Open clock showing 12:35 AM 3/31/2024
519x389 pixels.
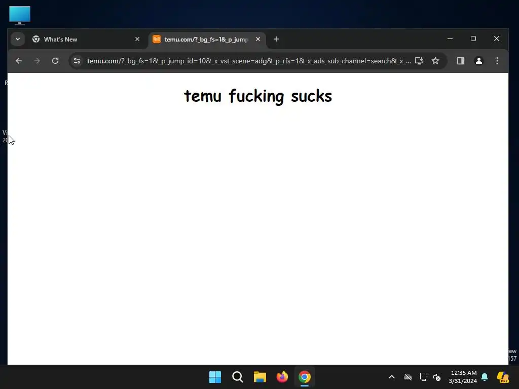click(x=463, y=377)
